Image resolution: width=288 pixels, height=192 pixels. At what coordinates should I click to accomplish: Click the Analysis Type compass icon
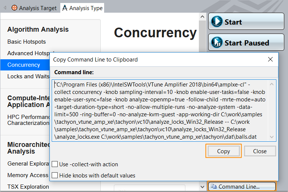(x=65, y=8)
